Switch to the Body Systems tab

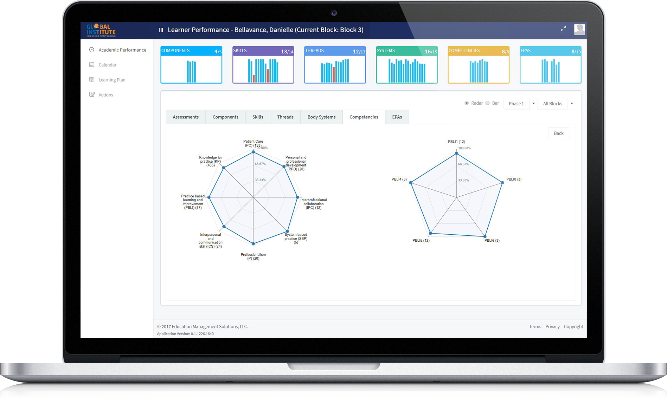pos(321,117)
